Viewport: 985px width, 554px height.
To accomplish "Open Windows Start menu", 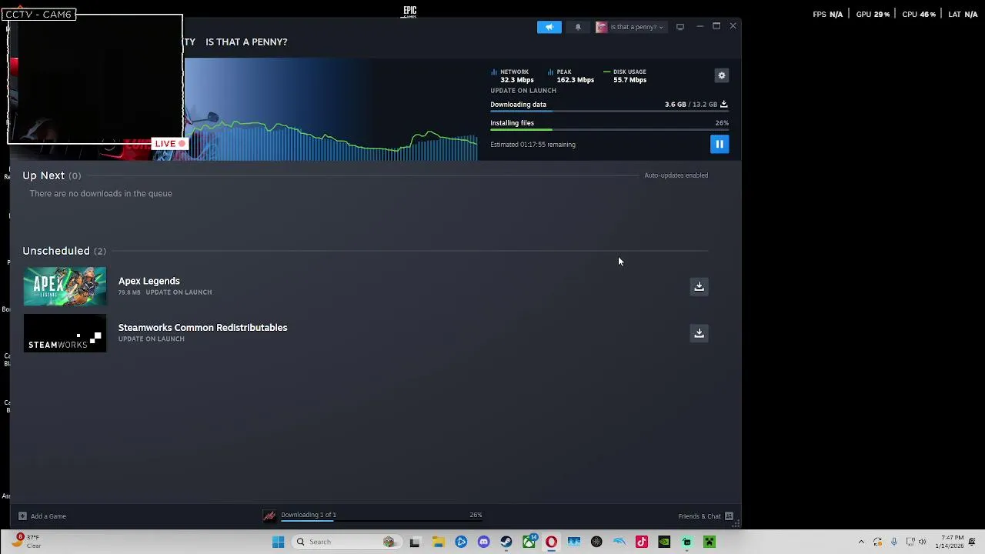I will tap(278, 542).
